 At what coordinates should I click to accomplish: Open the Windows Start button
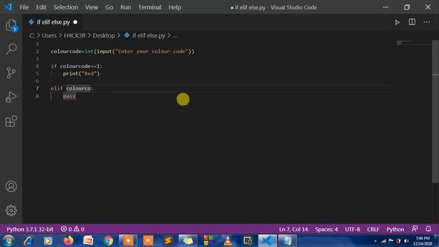point(8,241)
